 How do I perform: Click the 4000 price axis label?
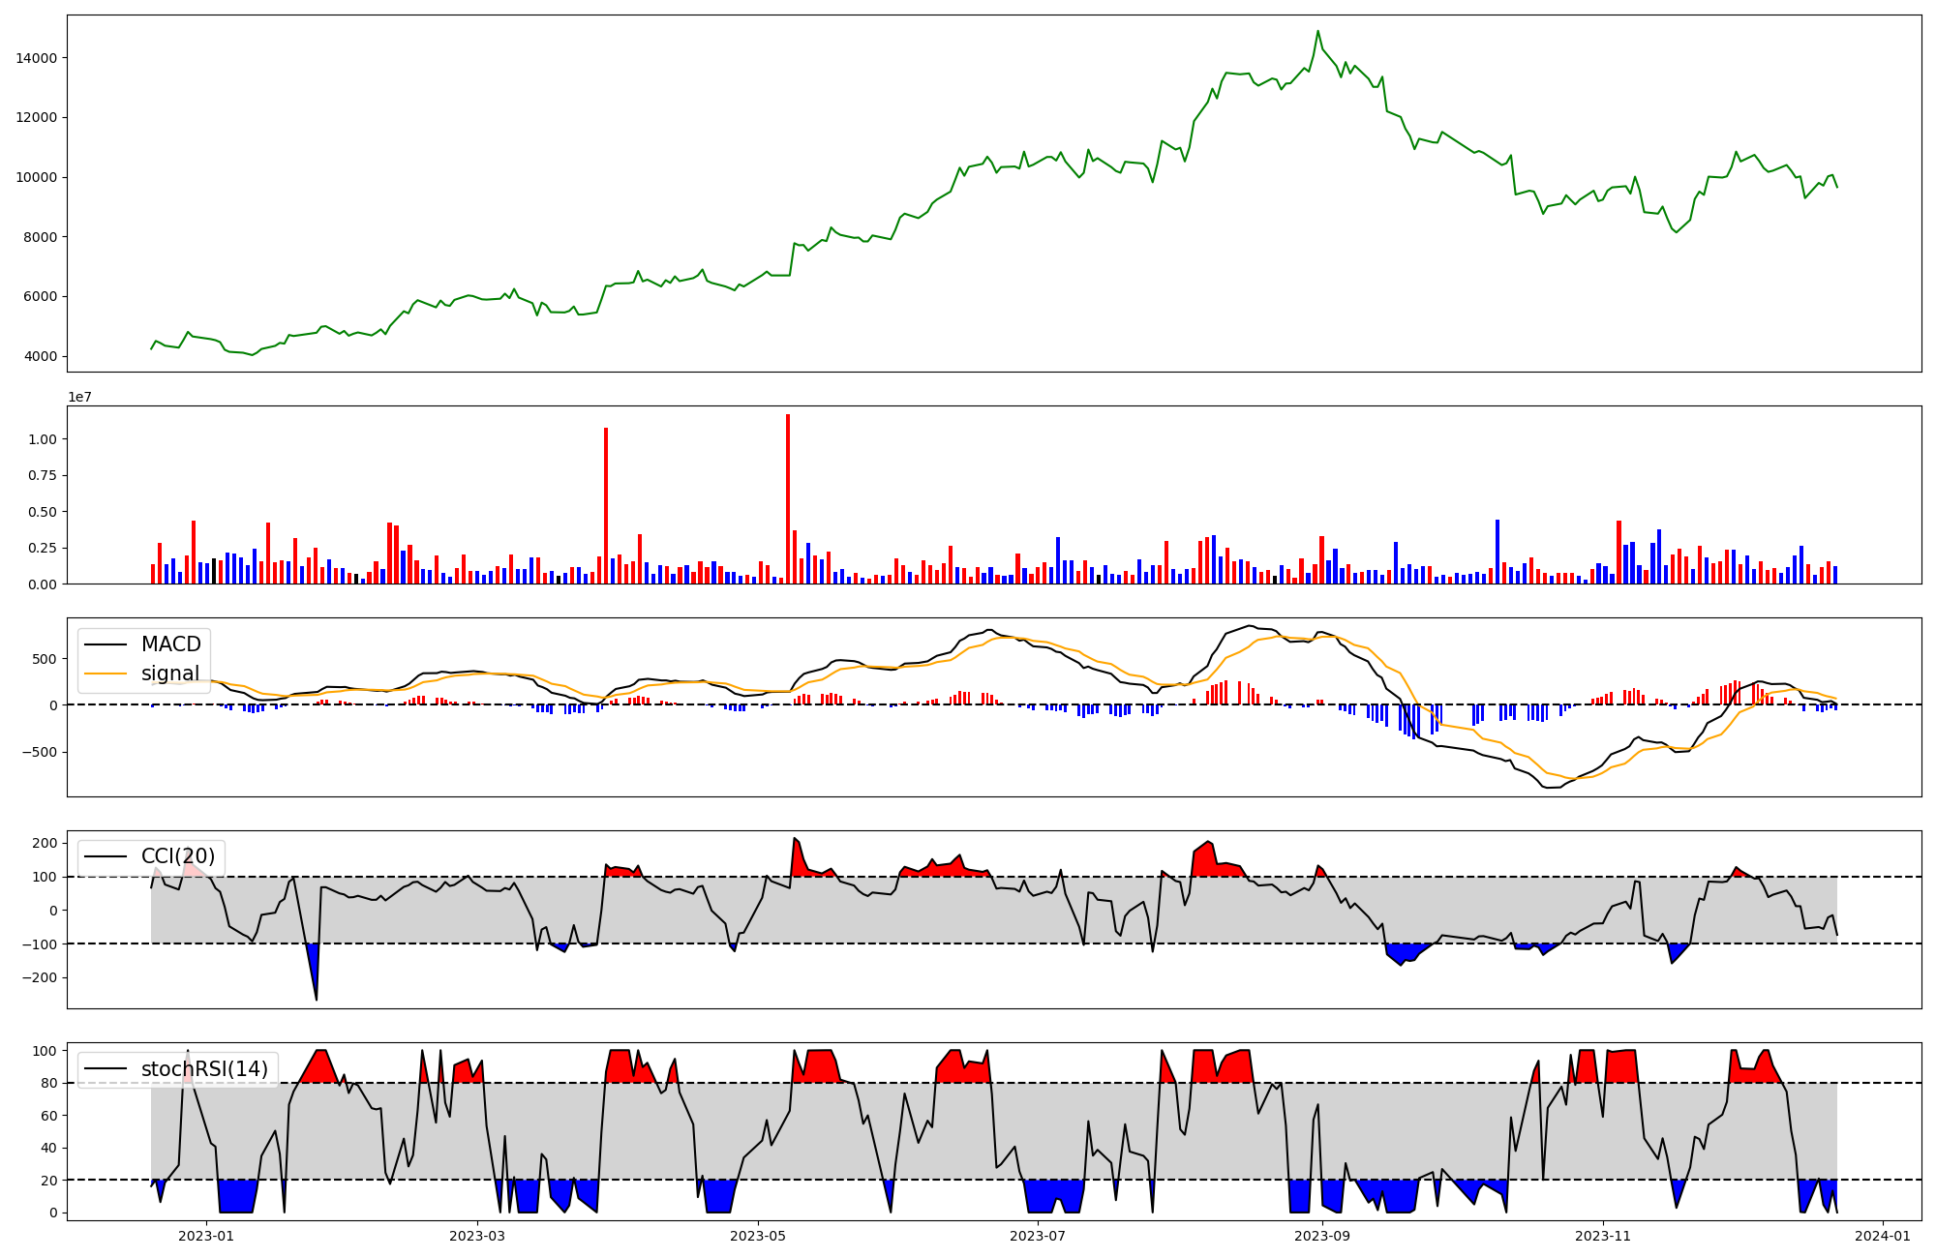point(41,356)
